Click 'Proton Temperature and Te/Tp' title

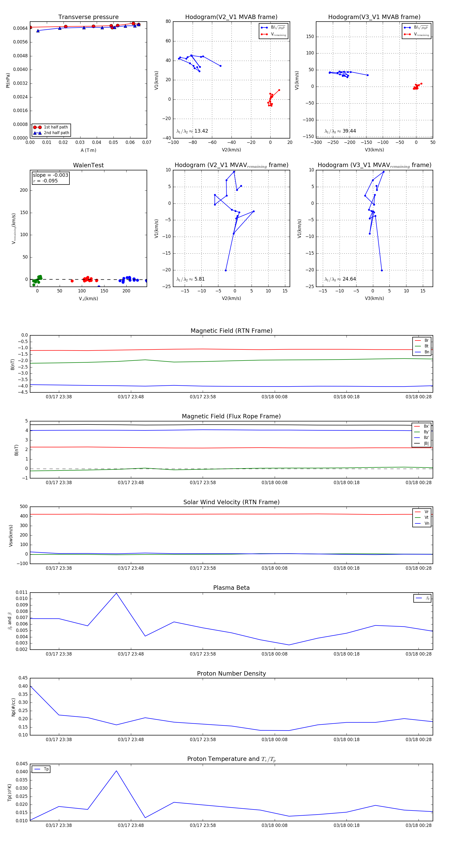pos(231,759)
